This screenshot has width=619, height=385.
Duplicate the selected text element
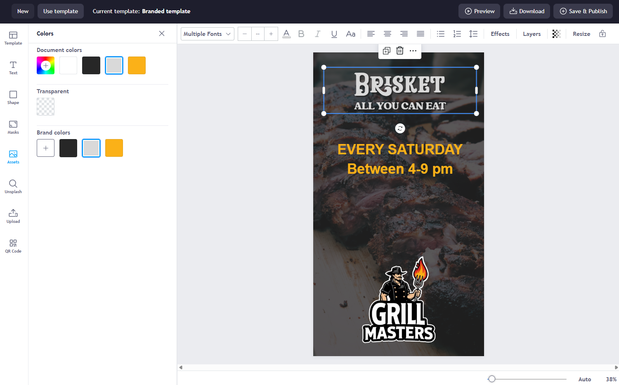[x=386, y=51]
